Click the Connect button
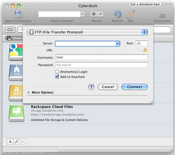 coord(135,87)
